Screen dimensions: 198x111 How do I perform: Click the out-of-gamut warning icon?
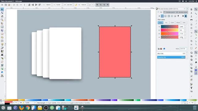point(161,49)
